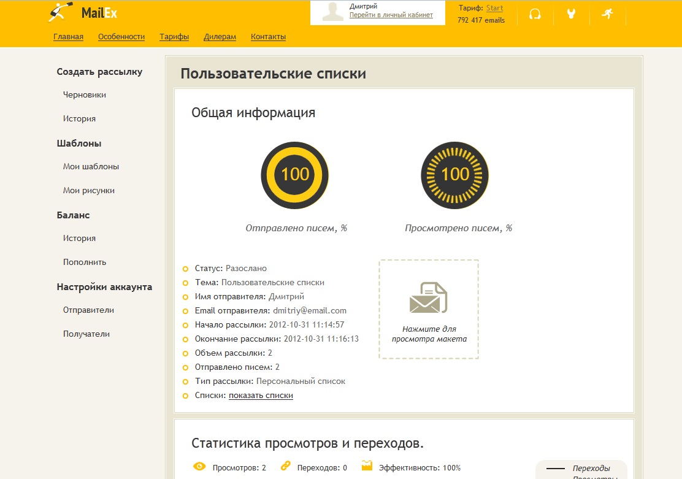Viewport: 682px width, 479px height.
Task: Go to Тарифы in top navigation
Action: [174, 37]
